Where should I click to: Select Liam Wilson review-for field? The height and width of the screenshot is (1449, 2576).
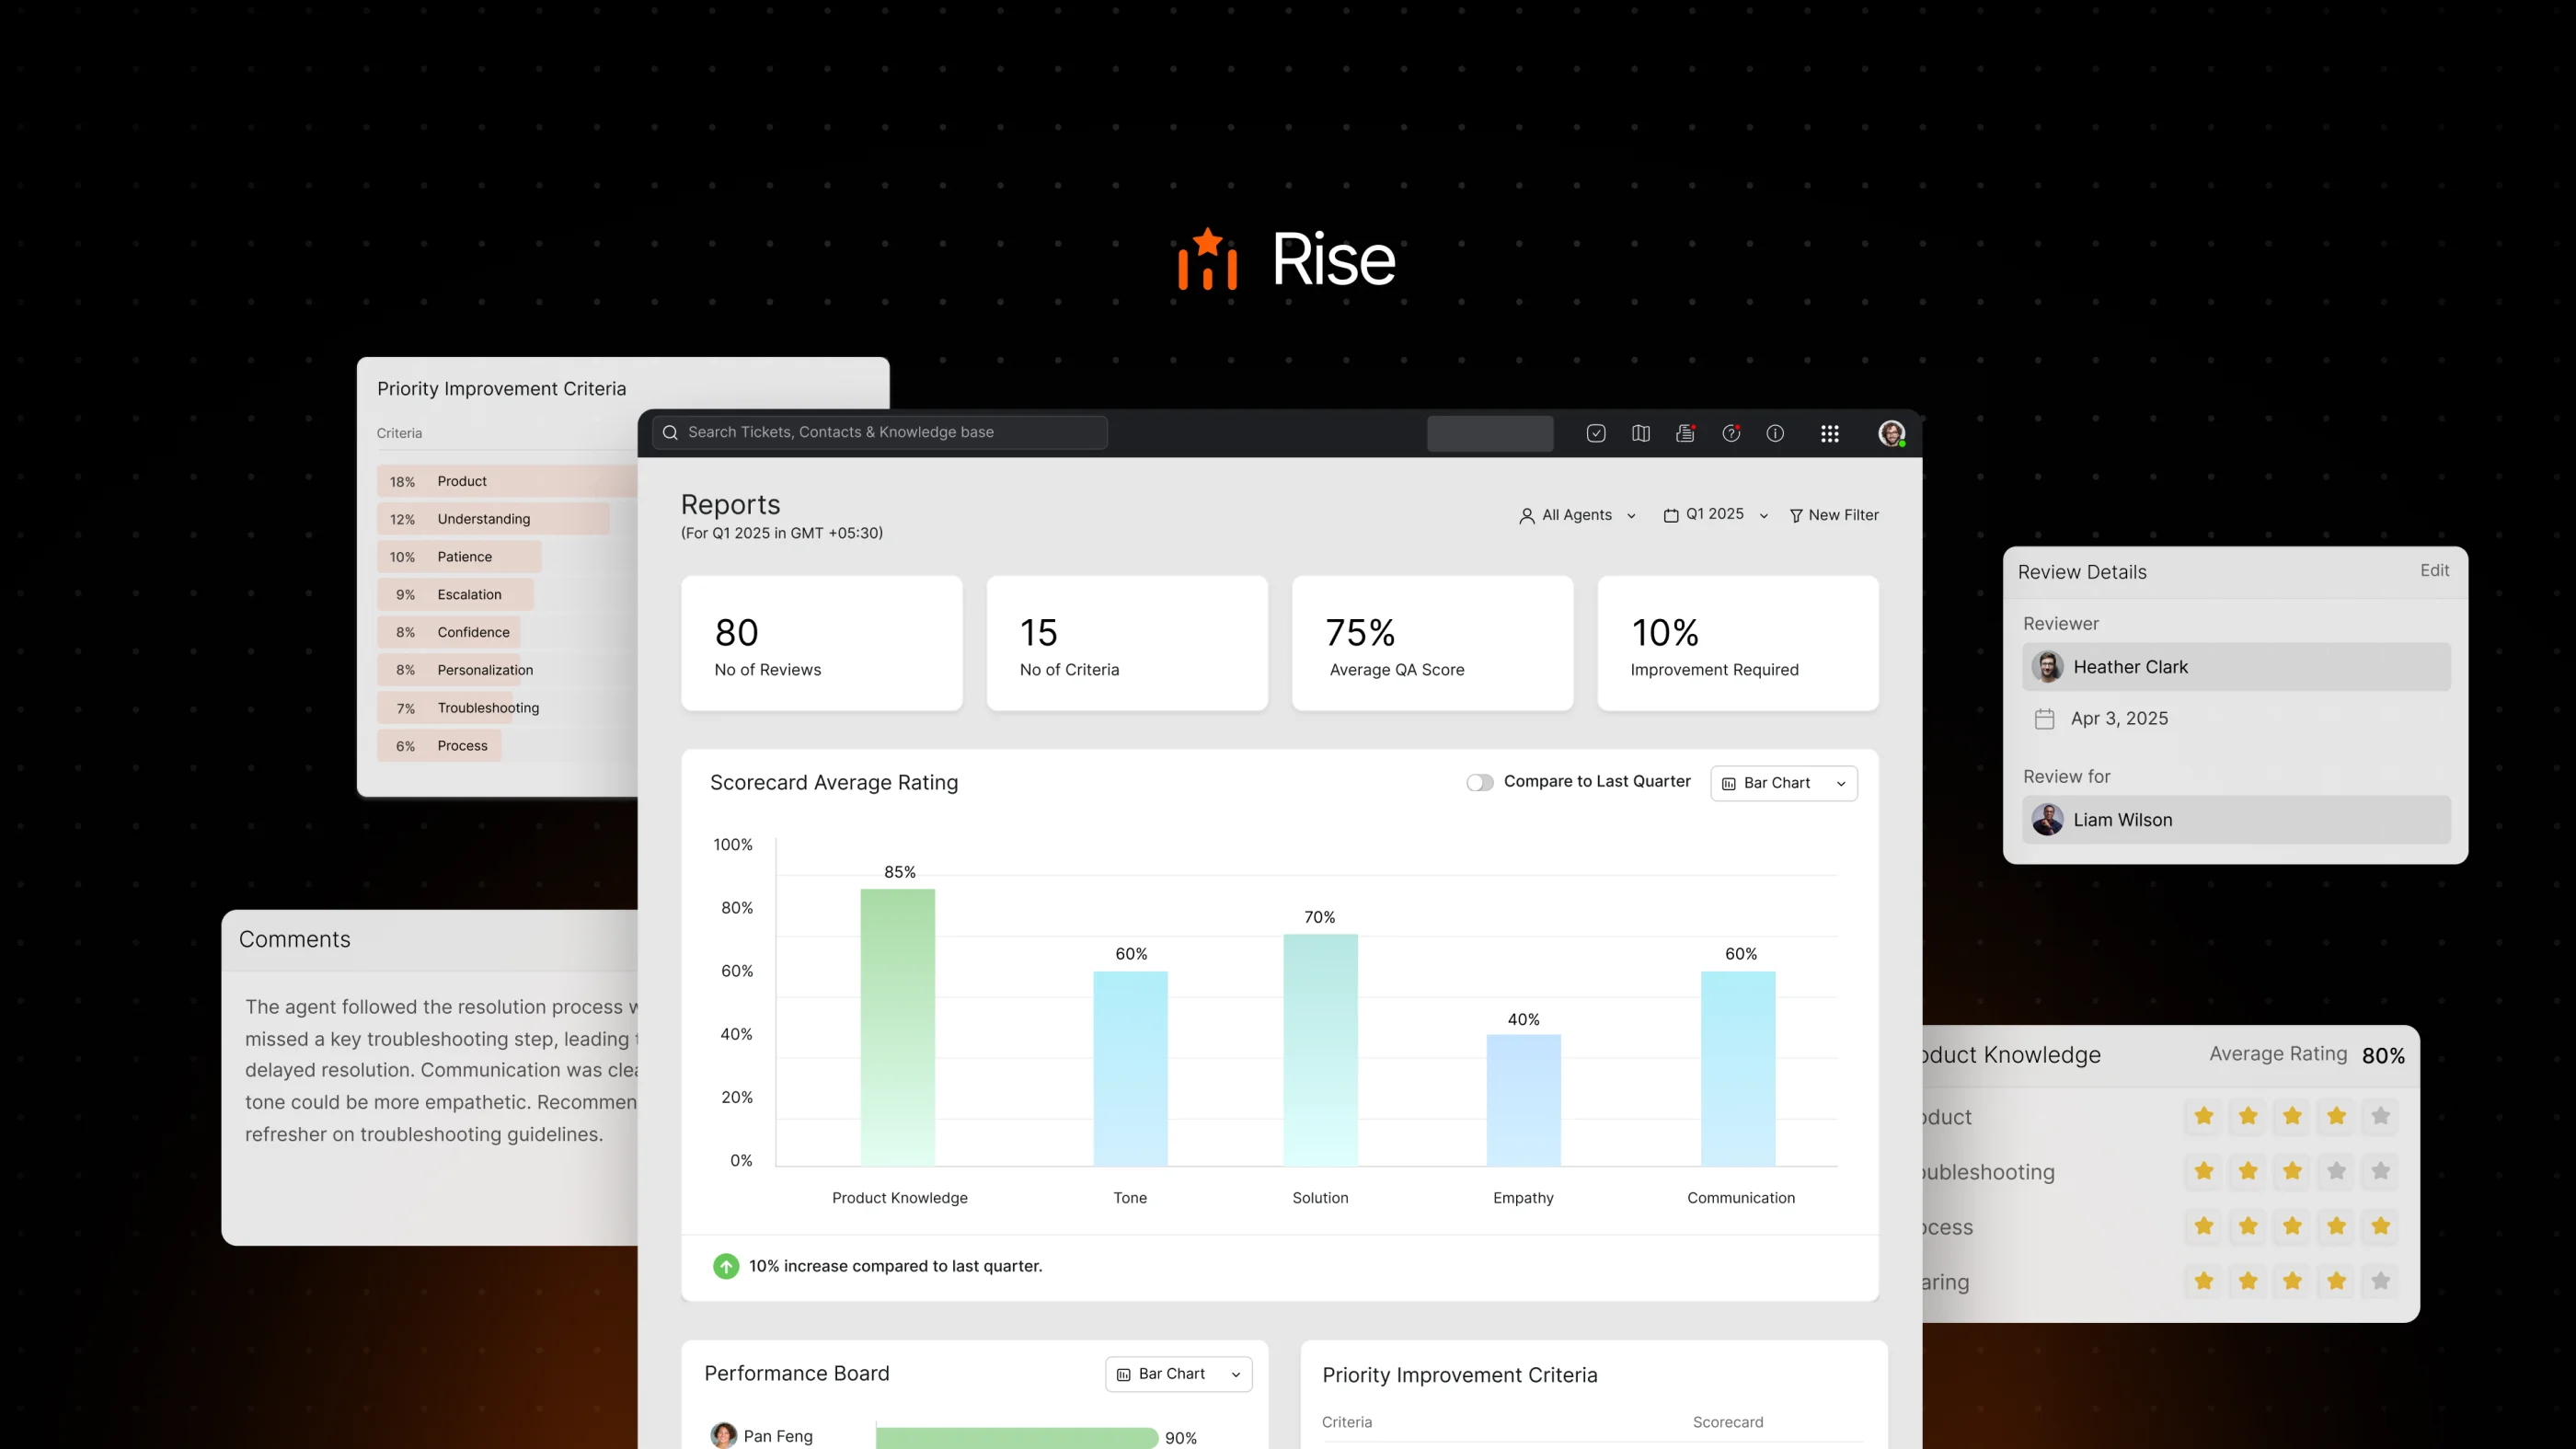2236,820
